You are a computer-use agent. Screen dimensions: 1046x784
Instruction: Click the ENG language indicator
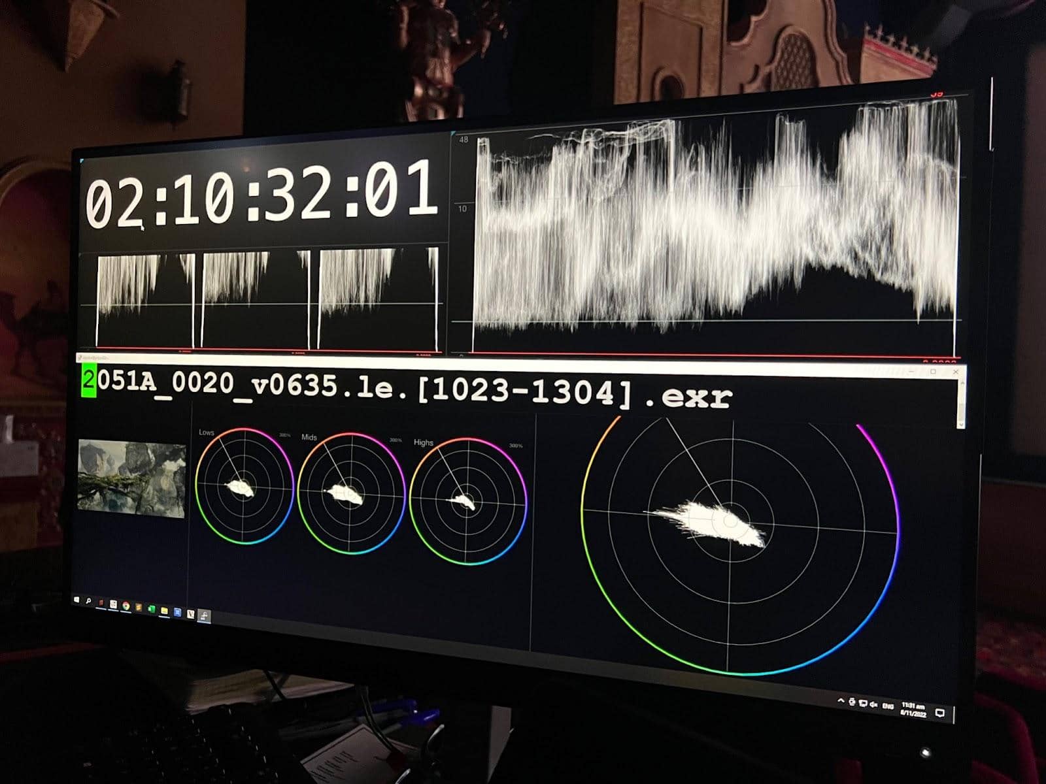(x=888, y=706)
